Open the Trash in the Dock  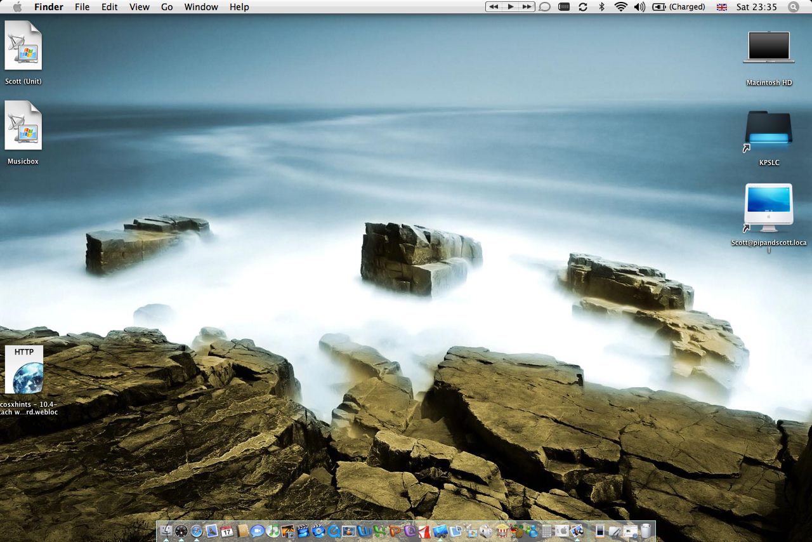pos(646,531)
